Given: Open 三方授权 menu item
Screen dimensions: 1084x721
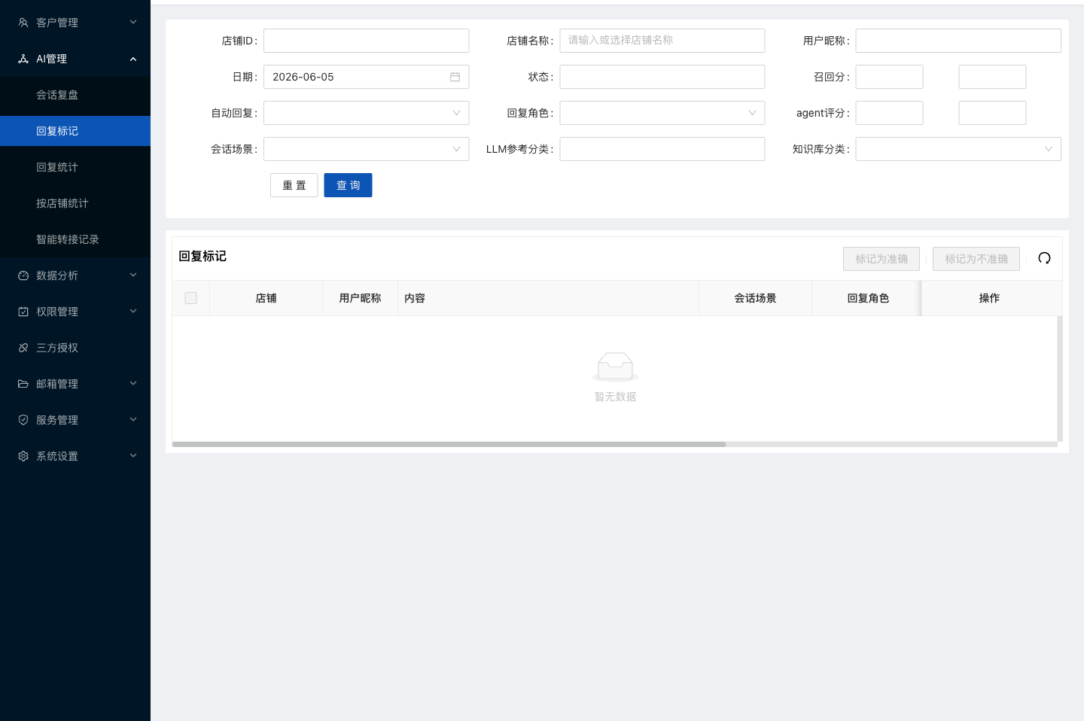Looking at the screenshot, I should pos(75,348).
